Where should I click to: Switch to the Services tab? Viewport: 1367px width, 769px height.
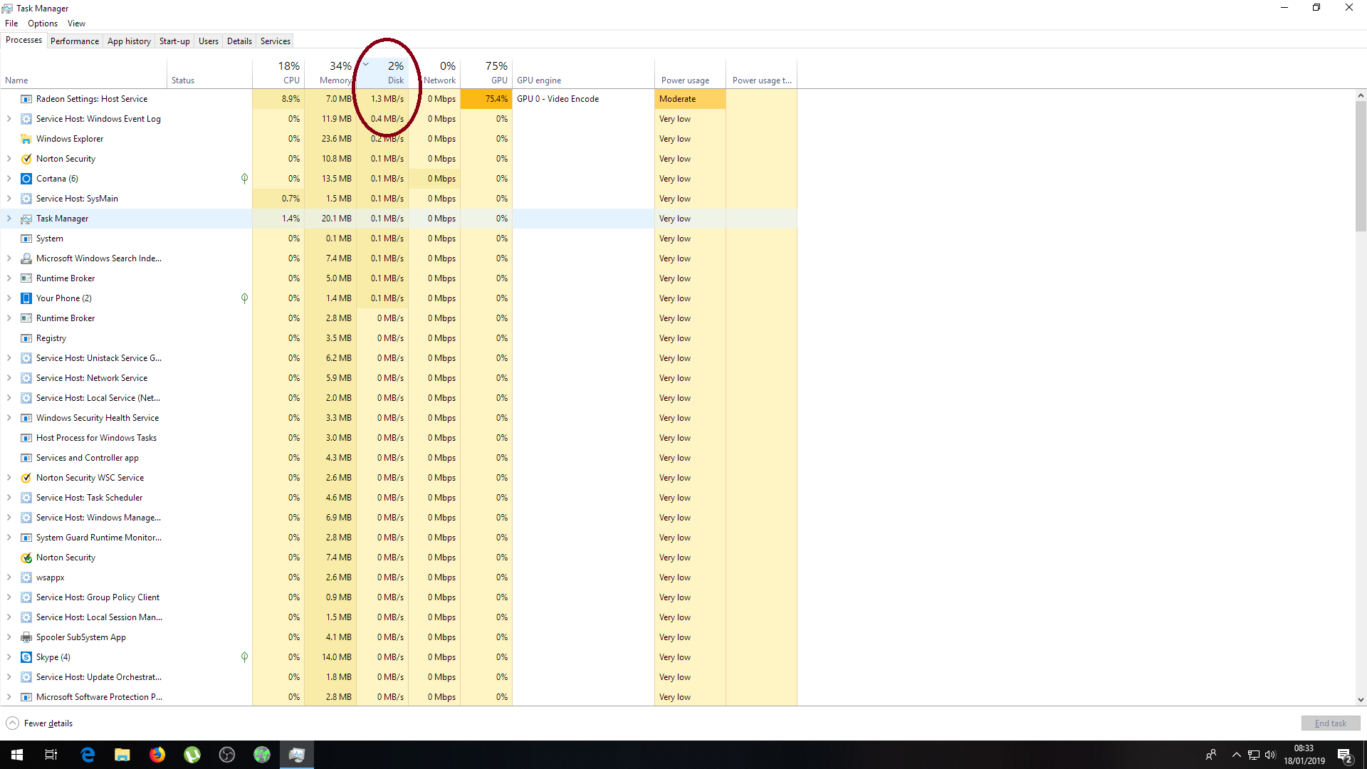(x=275, y=41)
